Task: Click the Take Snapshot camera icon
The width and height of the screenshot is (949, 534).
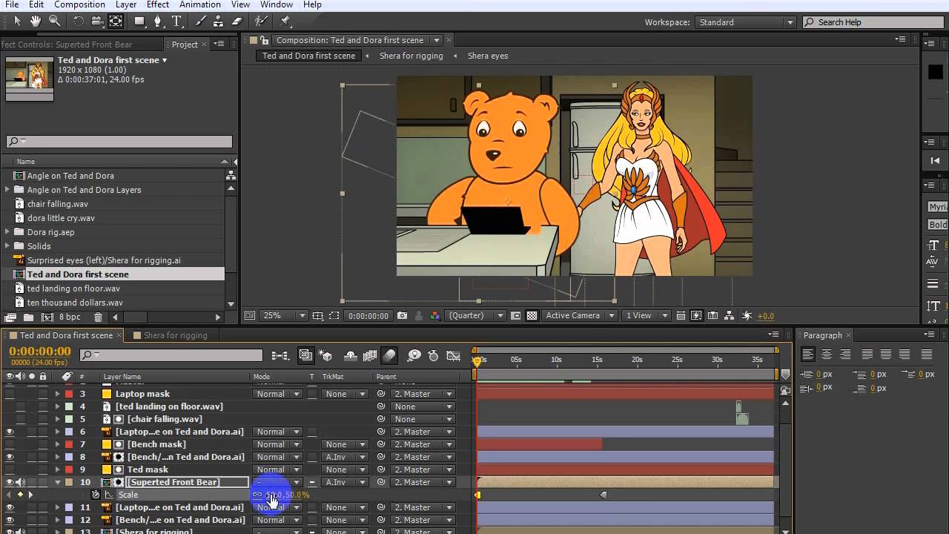Action: (x=402, y=315)
